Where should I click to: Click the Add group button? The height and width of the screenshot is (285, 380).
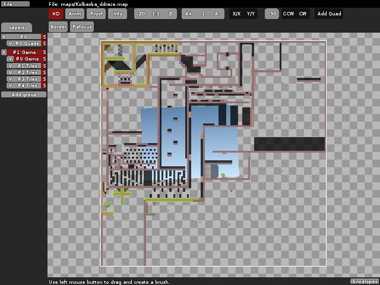24,94
